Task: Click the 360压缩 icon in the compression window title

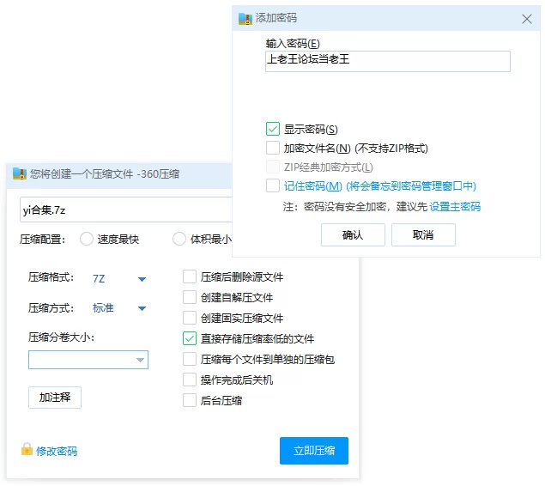Action: click(20, 173)
